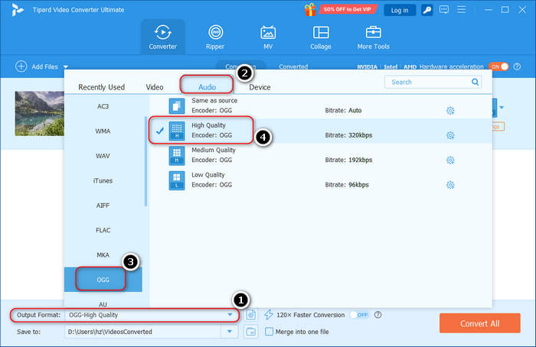Click the Low Quality preset icon
The width and height of the screenshot is (536, 347).
(x=177, y=180)
